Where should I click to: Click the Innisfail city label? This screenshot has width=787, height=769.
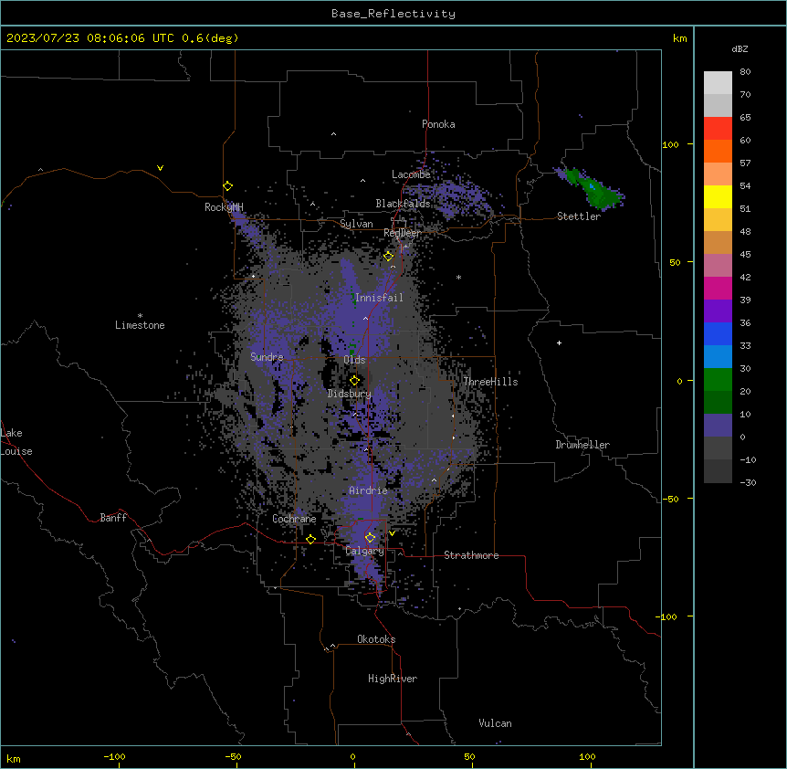point(379,298)
